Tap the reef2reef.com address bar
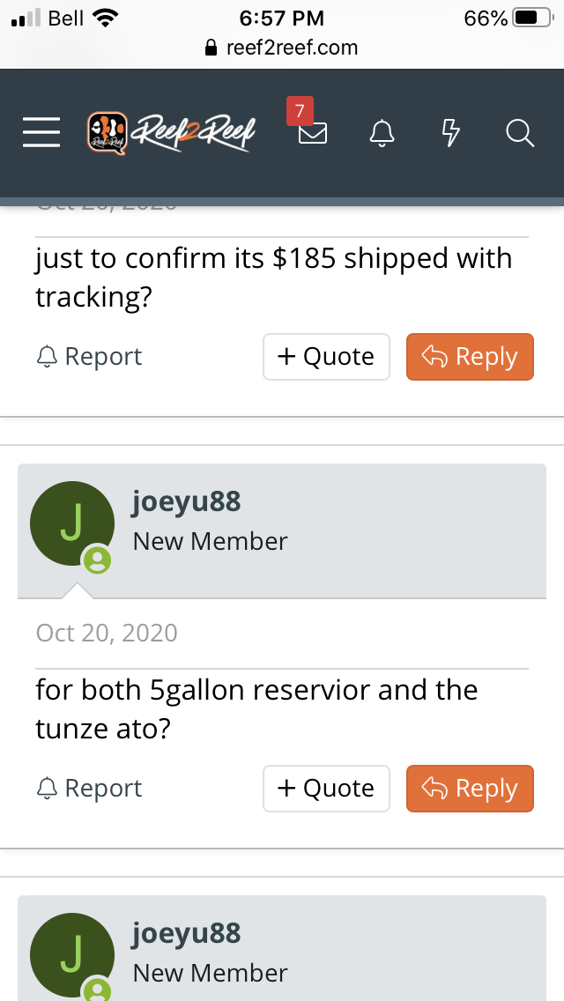 click(282, 48)
